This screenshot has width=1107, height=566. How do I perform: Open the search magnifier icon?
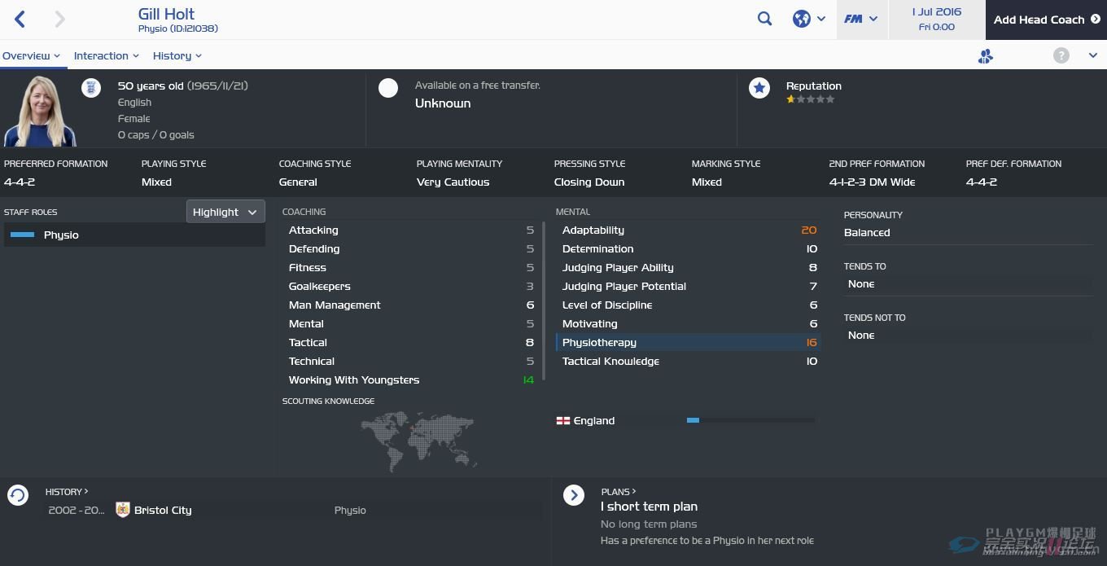764,19
